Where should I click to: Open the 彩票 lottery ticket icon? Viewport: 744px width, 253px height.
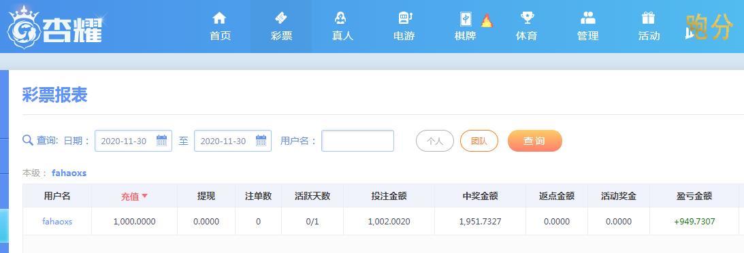pyautogui.click(x=281, y=18)
